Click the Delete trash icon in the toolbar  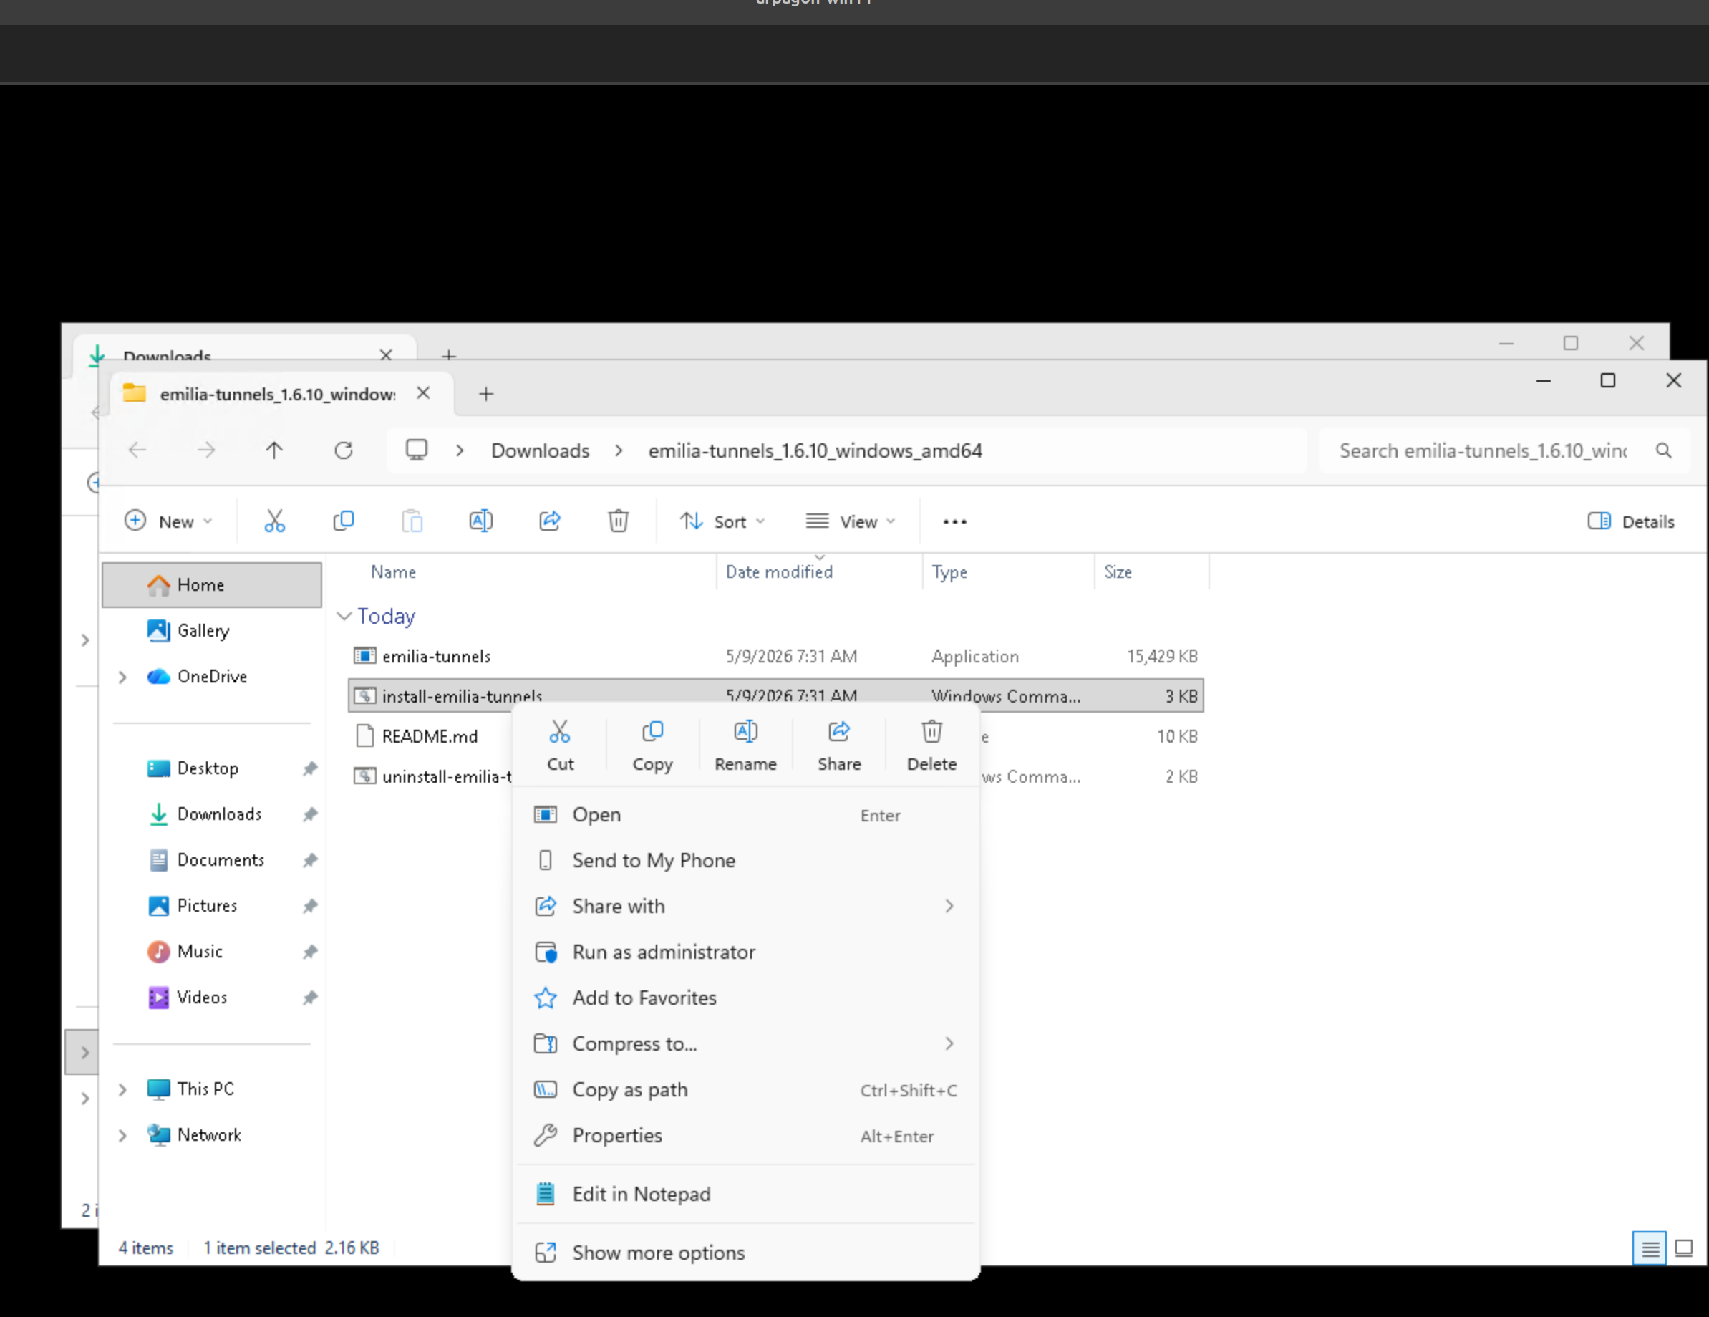pos(618,521)
